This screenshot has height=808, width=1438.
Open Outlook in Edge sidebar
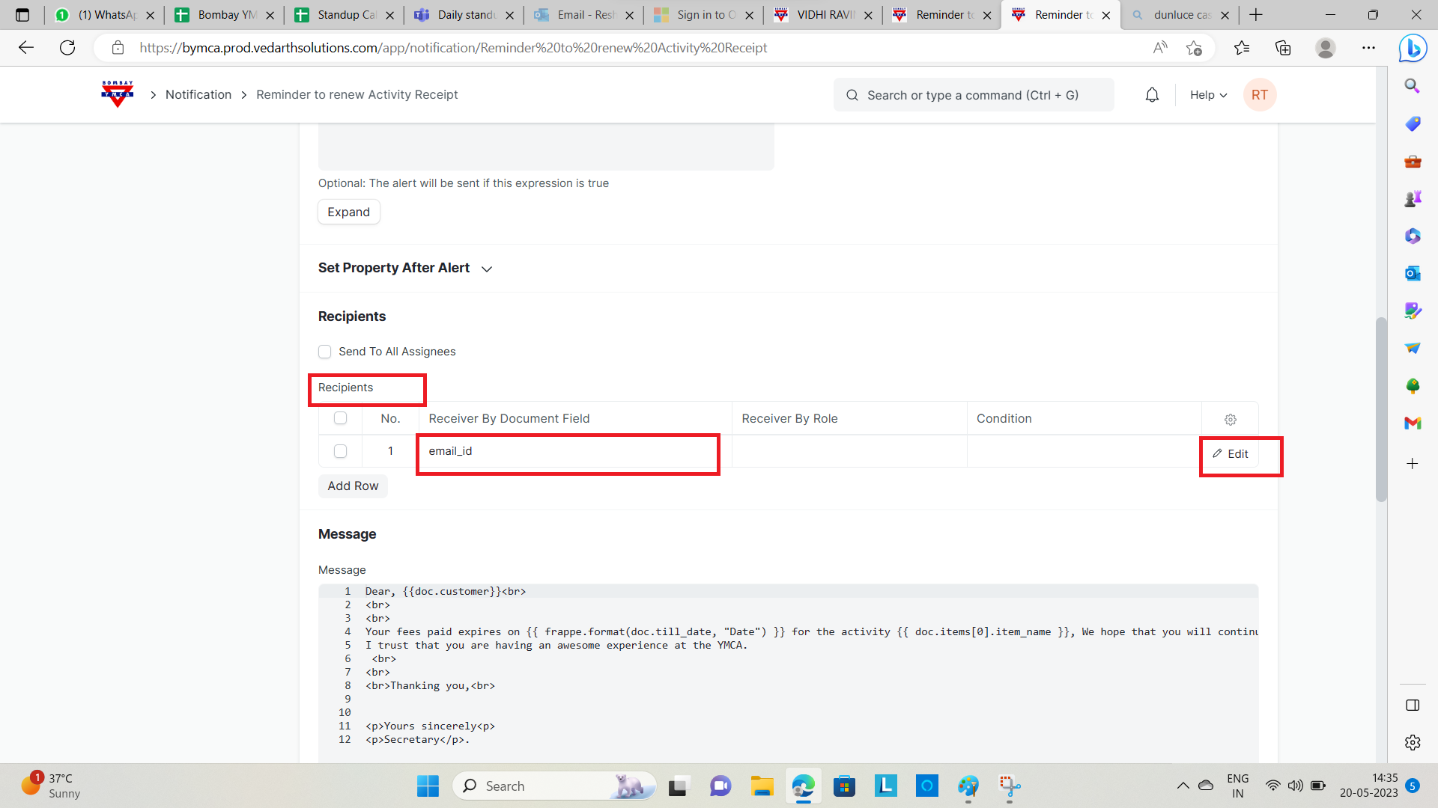pos(1413,273)
